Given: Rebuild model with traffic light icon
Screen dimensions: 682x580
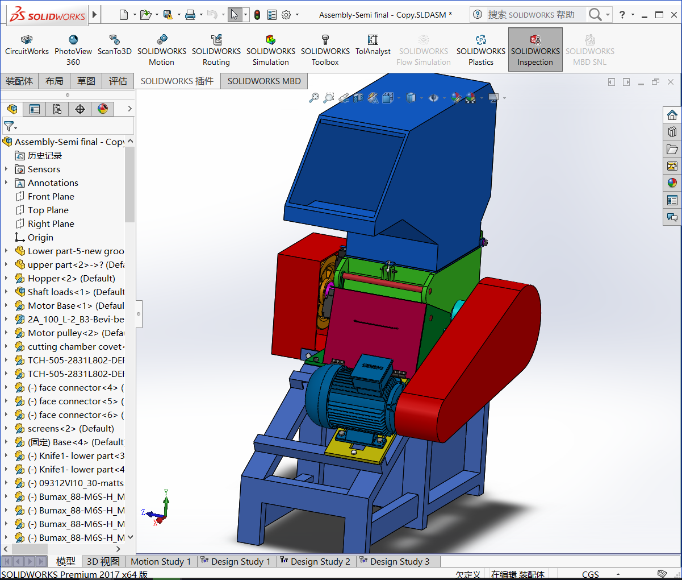Looking at the screenshot, I should click(x=257, y=15).
